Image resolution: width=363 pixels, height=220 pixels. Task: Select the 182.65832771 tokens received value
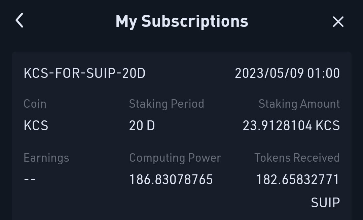(298, 180)
